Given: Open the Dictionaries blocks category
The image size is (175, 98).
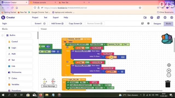Looking at the screenshot, I should (19, 72).
